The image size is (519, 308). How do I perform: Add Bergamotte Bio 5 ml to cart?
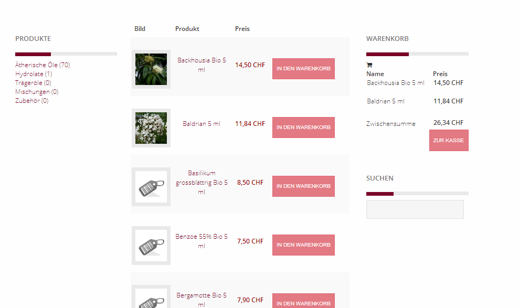tap(303, 302)
